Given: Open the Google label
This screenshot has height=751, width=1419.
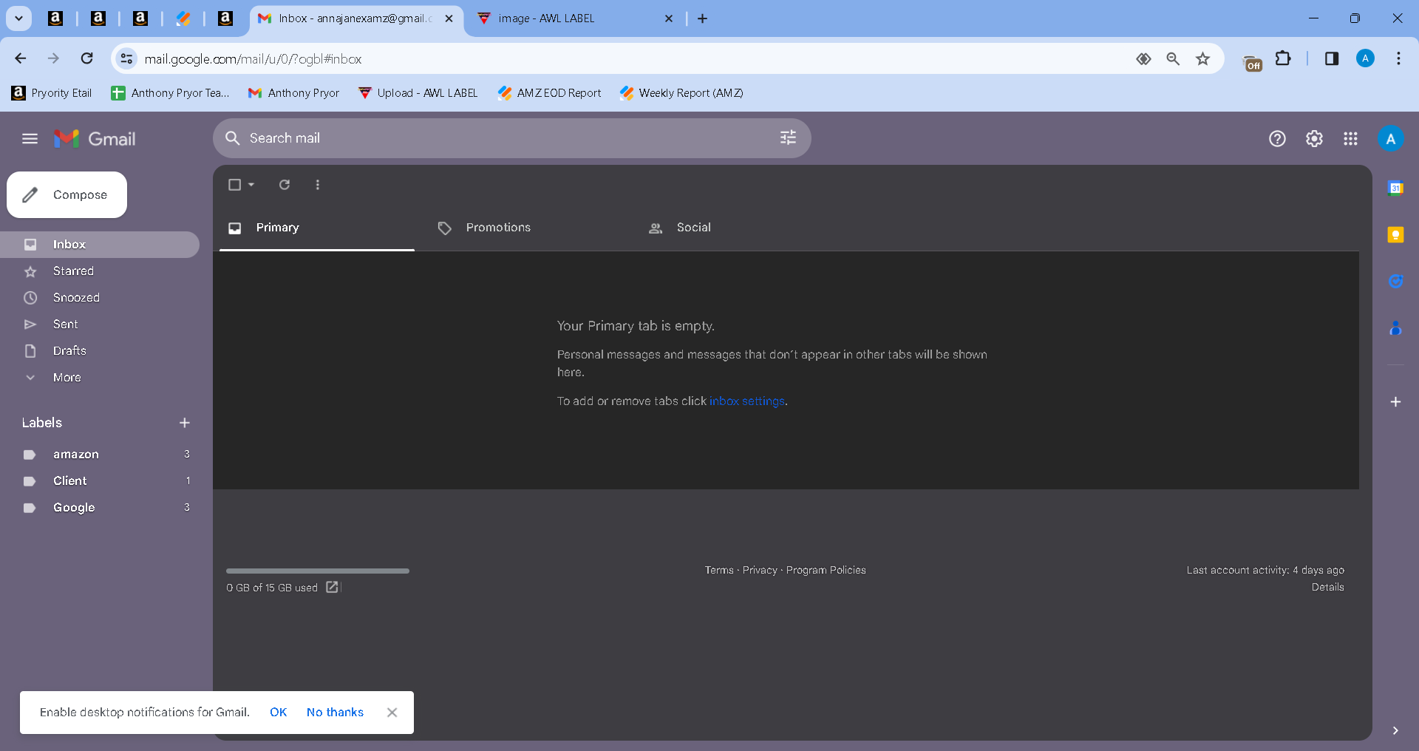Looking at the screenshot, I should pos(100,508).
